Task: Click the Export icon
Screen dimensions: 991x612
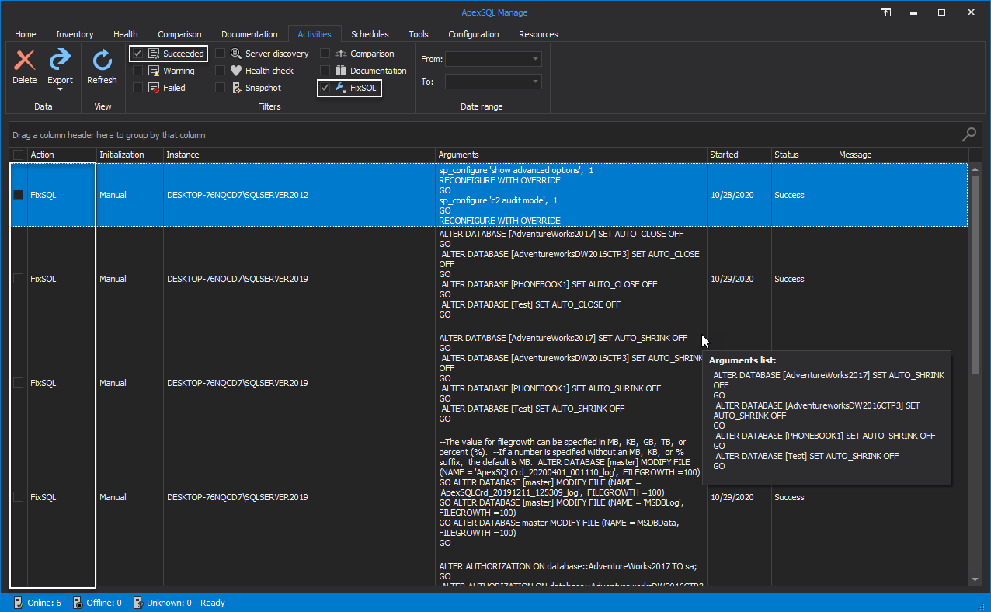Action: [x=60, y=60]
